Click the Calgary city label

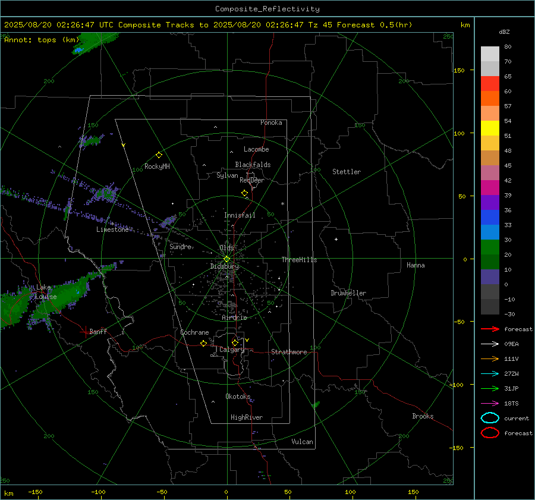[x=232, y=350]
